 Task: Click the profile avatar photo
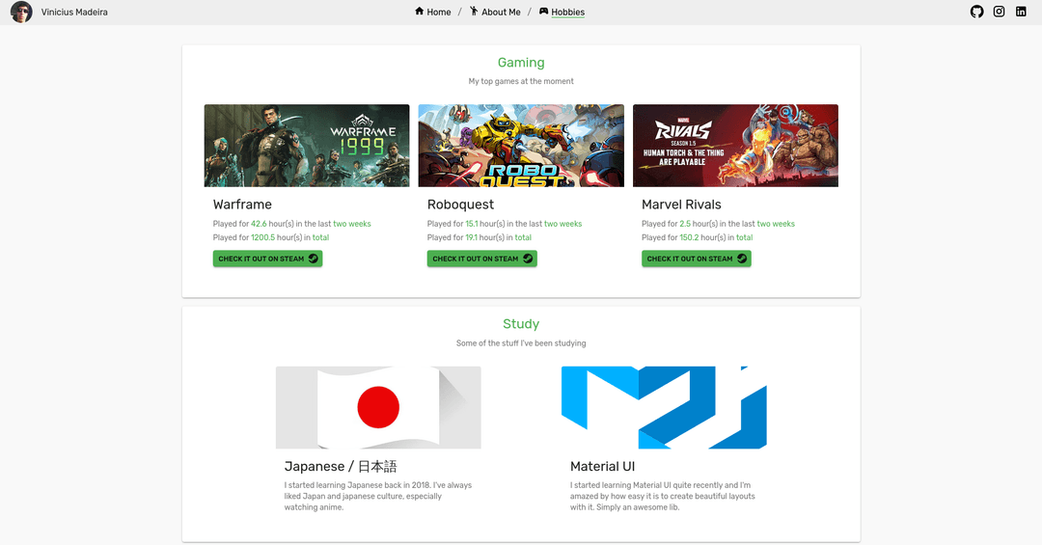(21, 12)
